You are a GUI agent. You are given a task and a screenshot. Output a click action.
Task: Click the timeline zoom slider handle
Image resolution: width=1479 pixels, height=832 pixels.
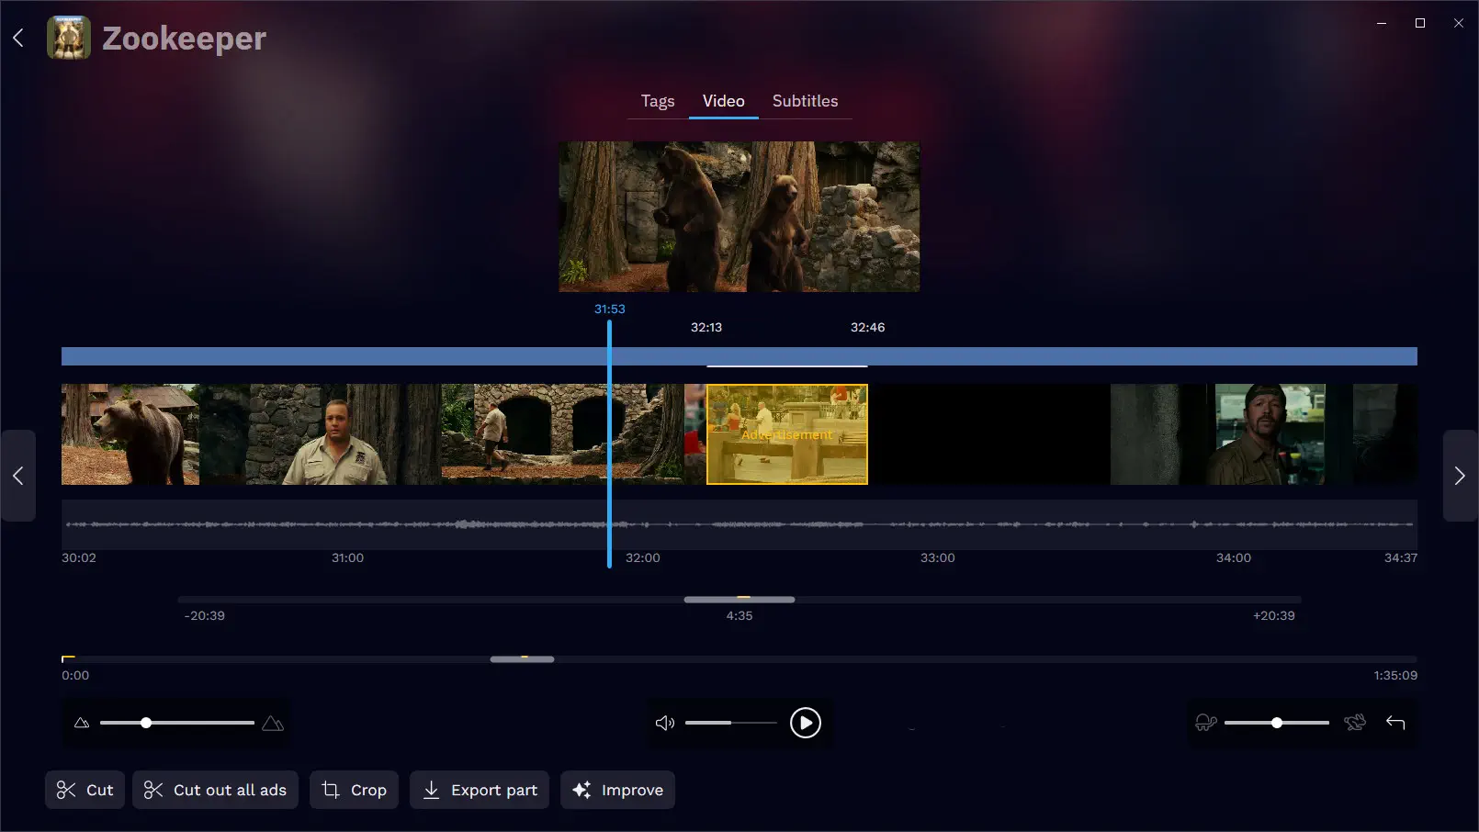pyautogui.click(x=146, y=723)
